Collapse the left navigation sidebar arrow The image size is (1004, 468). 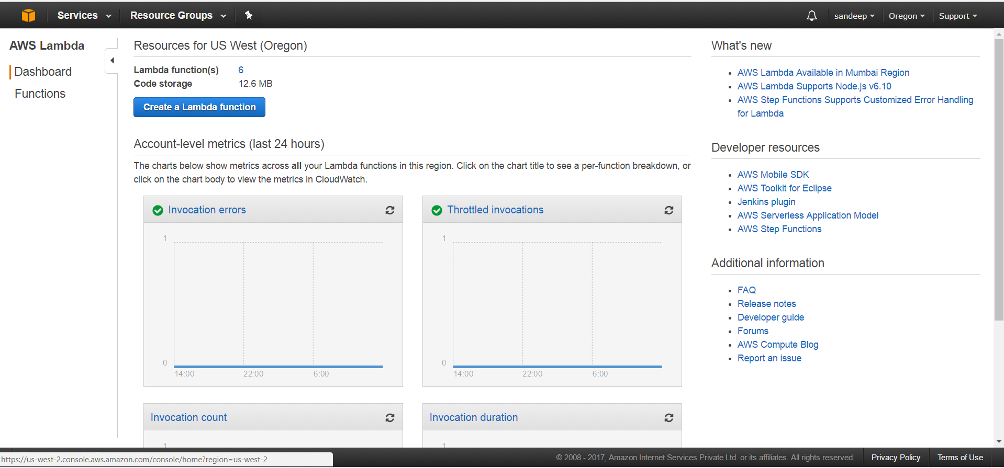coord(111,61)
